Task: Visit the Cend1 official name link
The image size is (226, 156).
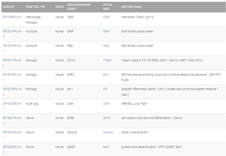Action: point(107,118)
